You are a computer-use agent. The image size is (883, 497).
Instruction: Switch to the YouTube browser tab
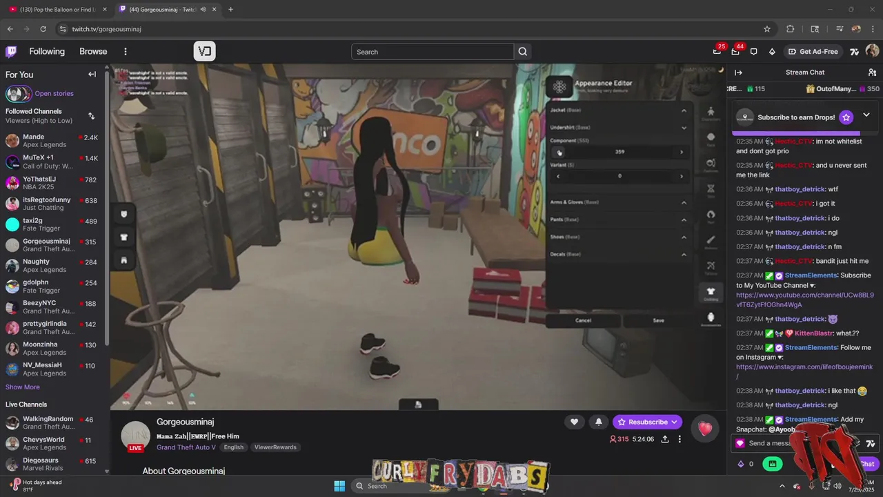tap(57, 9)
